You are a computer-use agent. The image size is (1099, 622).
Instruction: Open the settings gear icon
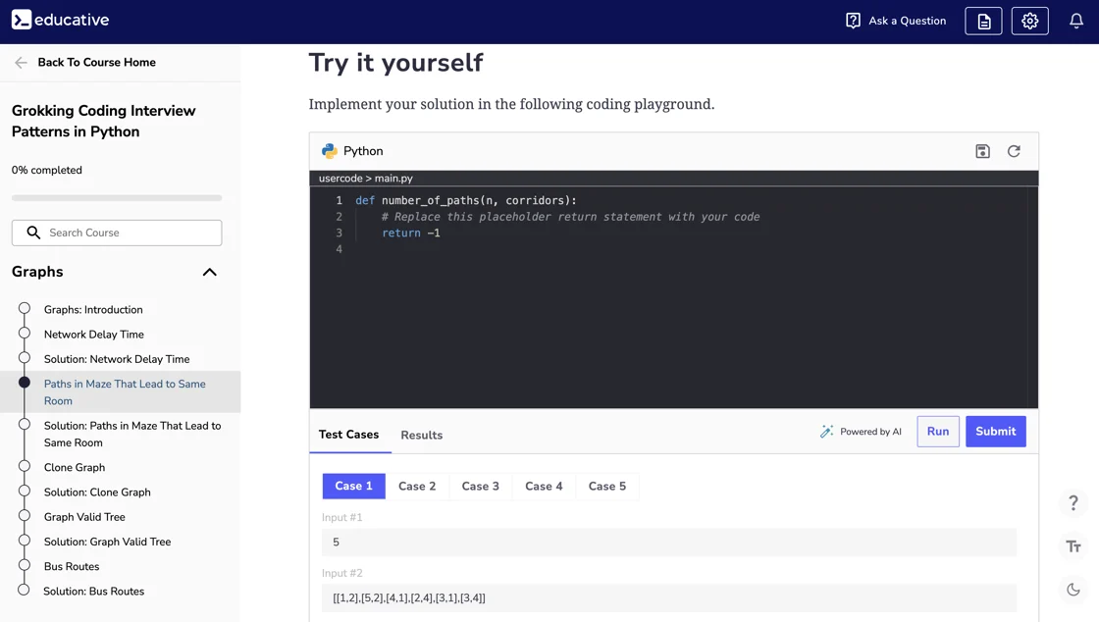1029,21
